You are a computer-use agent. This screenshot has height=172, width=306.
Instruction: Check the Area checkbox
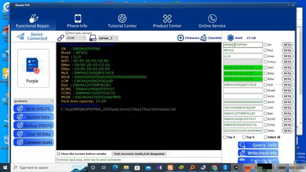(265, 56)
